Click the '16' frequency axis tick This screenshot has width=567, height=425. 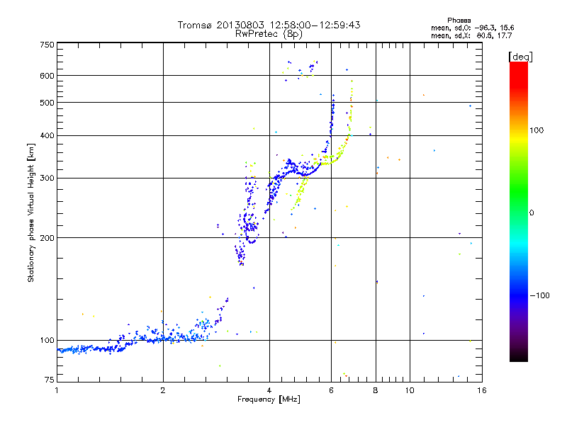[x=482, y=390]
